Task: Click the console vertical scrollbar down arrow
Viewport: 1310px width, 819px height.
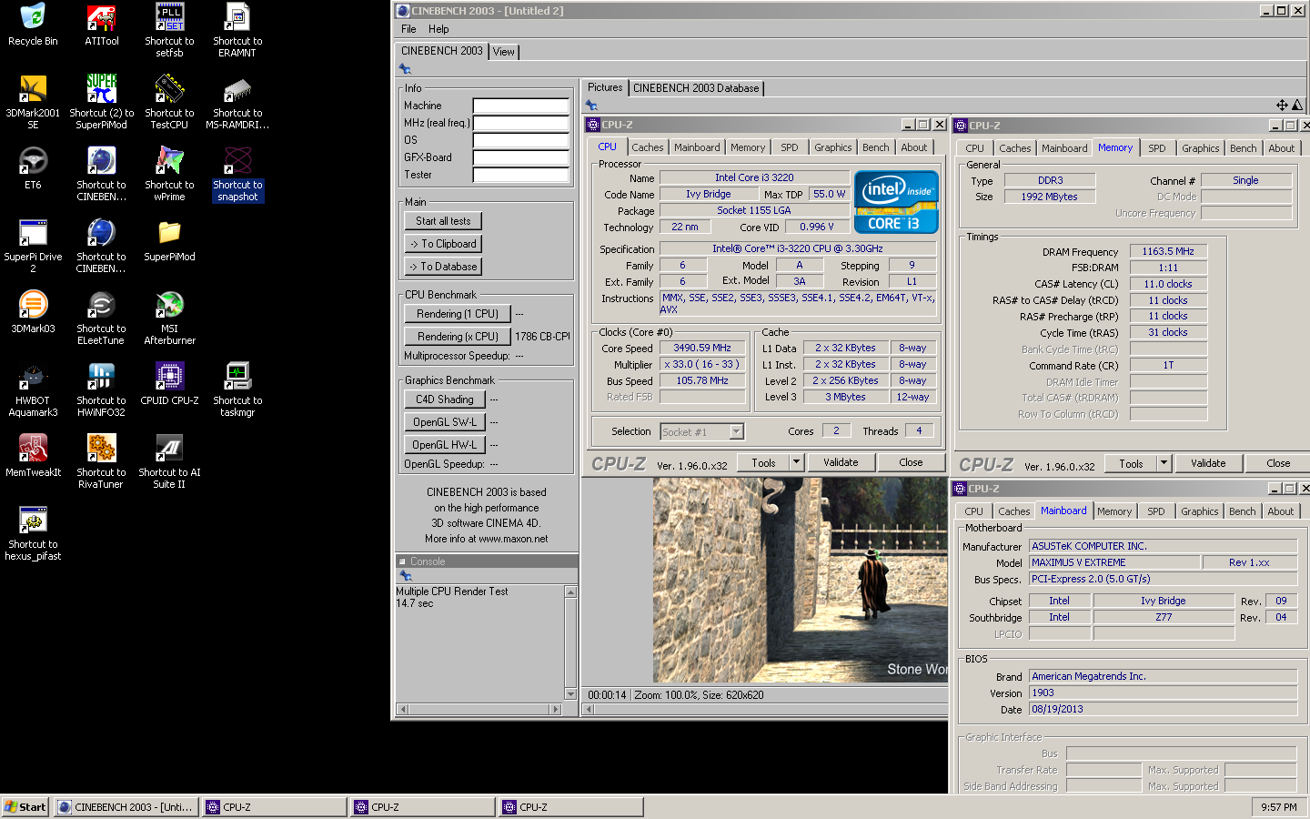Action: [571, 694]
